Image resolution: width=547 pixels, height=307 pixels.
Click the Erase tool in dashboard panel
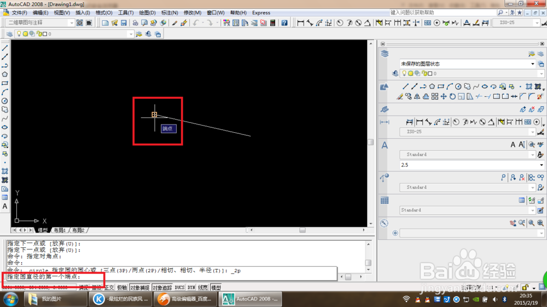[400, 97]
